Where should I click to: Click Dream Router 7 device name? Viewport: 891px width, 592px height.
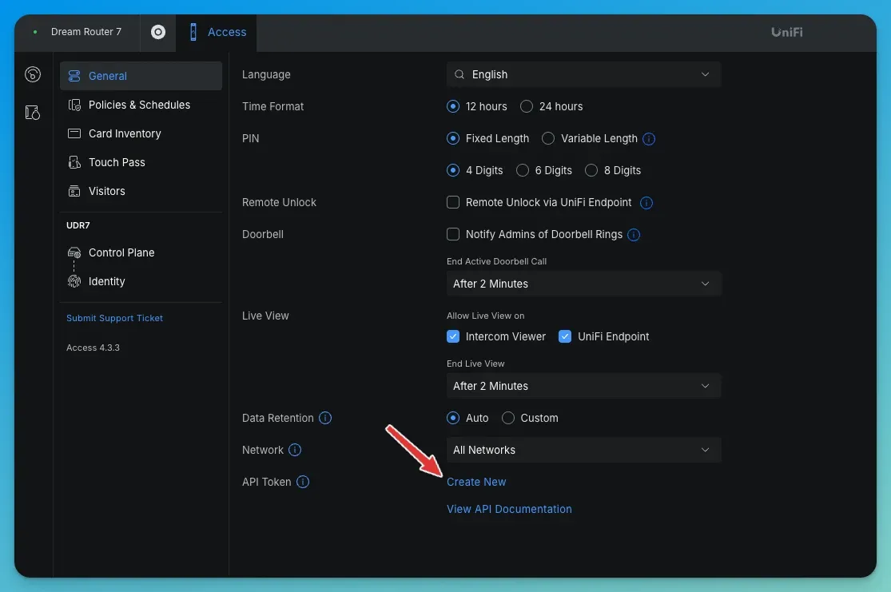pos(86,32)
